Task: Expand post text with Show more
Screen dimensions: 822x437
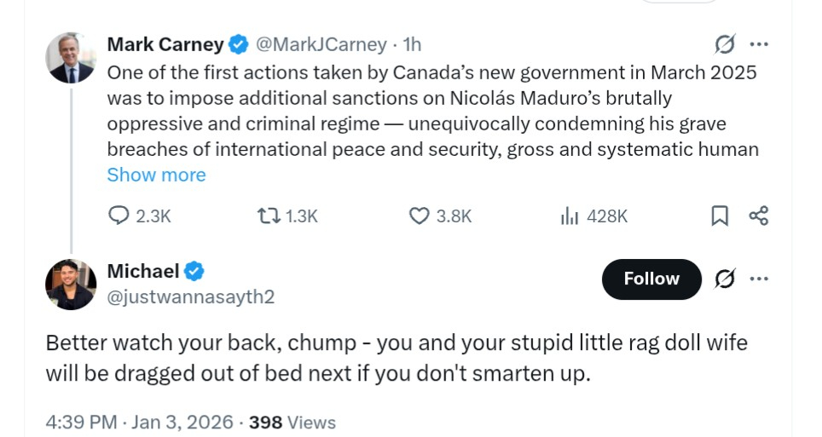Action: point(156,175)
